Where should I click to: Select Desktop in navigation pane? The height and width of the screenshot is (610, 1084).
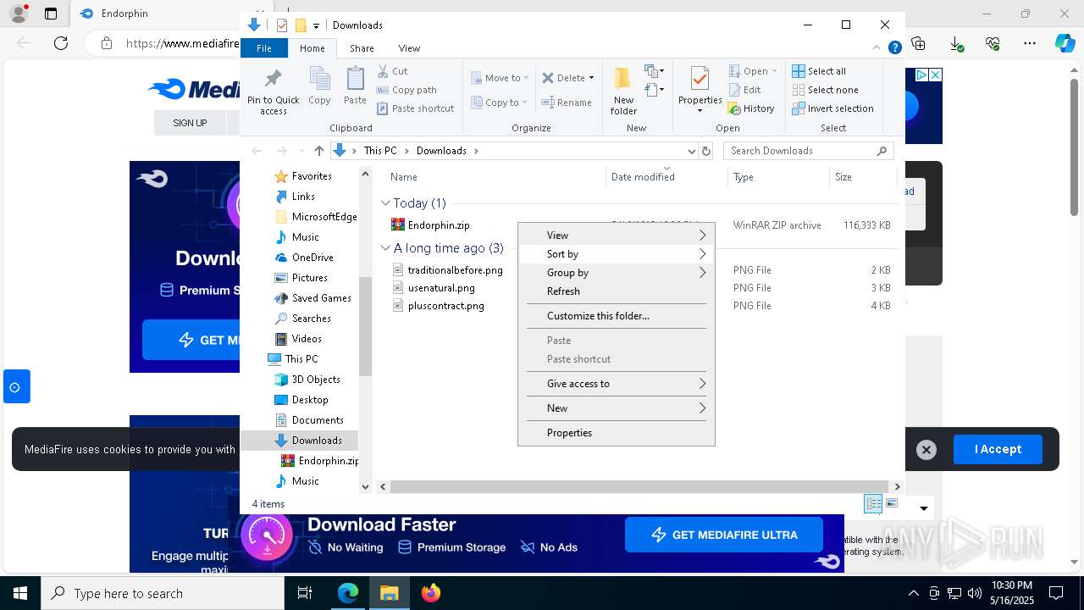[310, 400]
